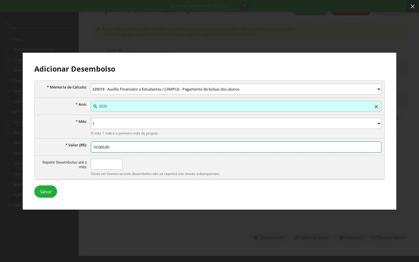Screen dimensions: 419x262
Task: Open Início in the sidebar
Action: (18, 39)
